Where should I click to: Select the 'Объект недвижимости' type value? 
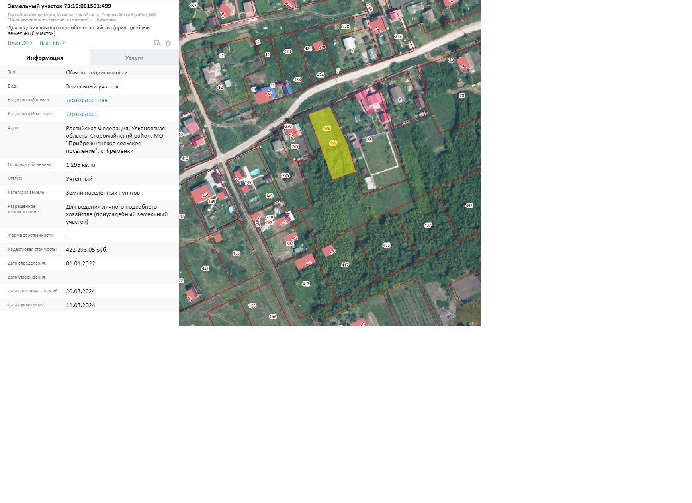[97, 72]
